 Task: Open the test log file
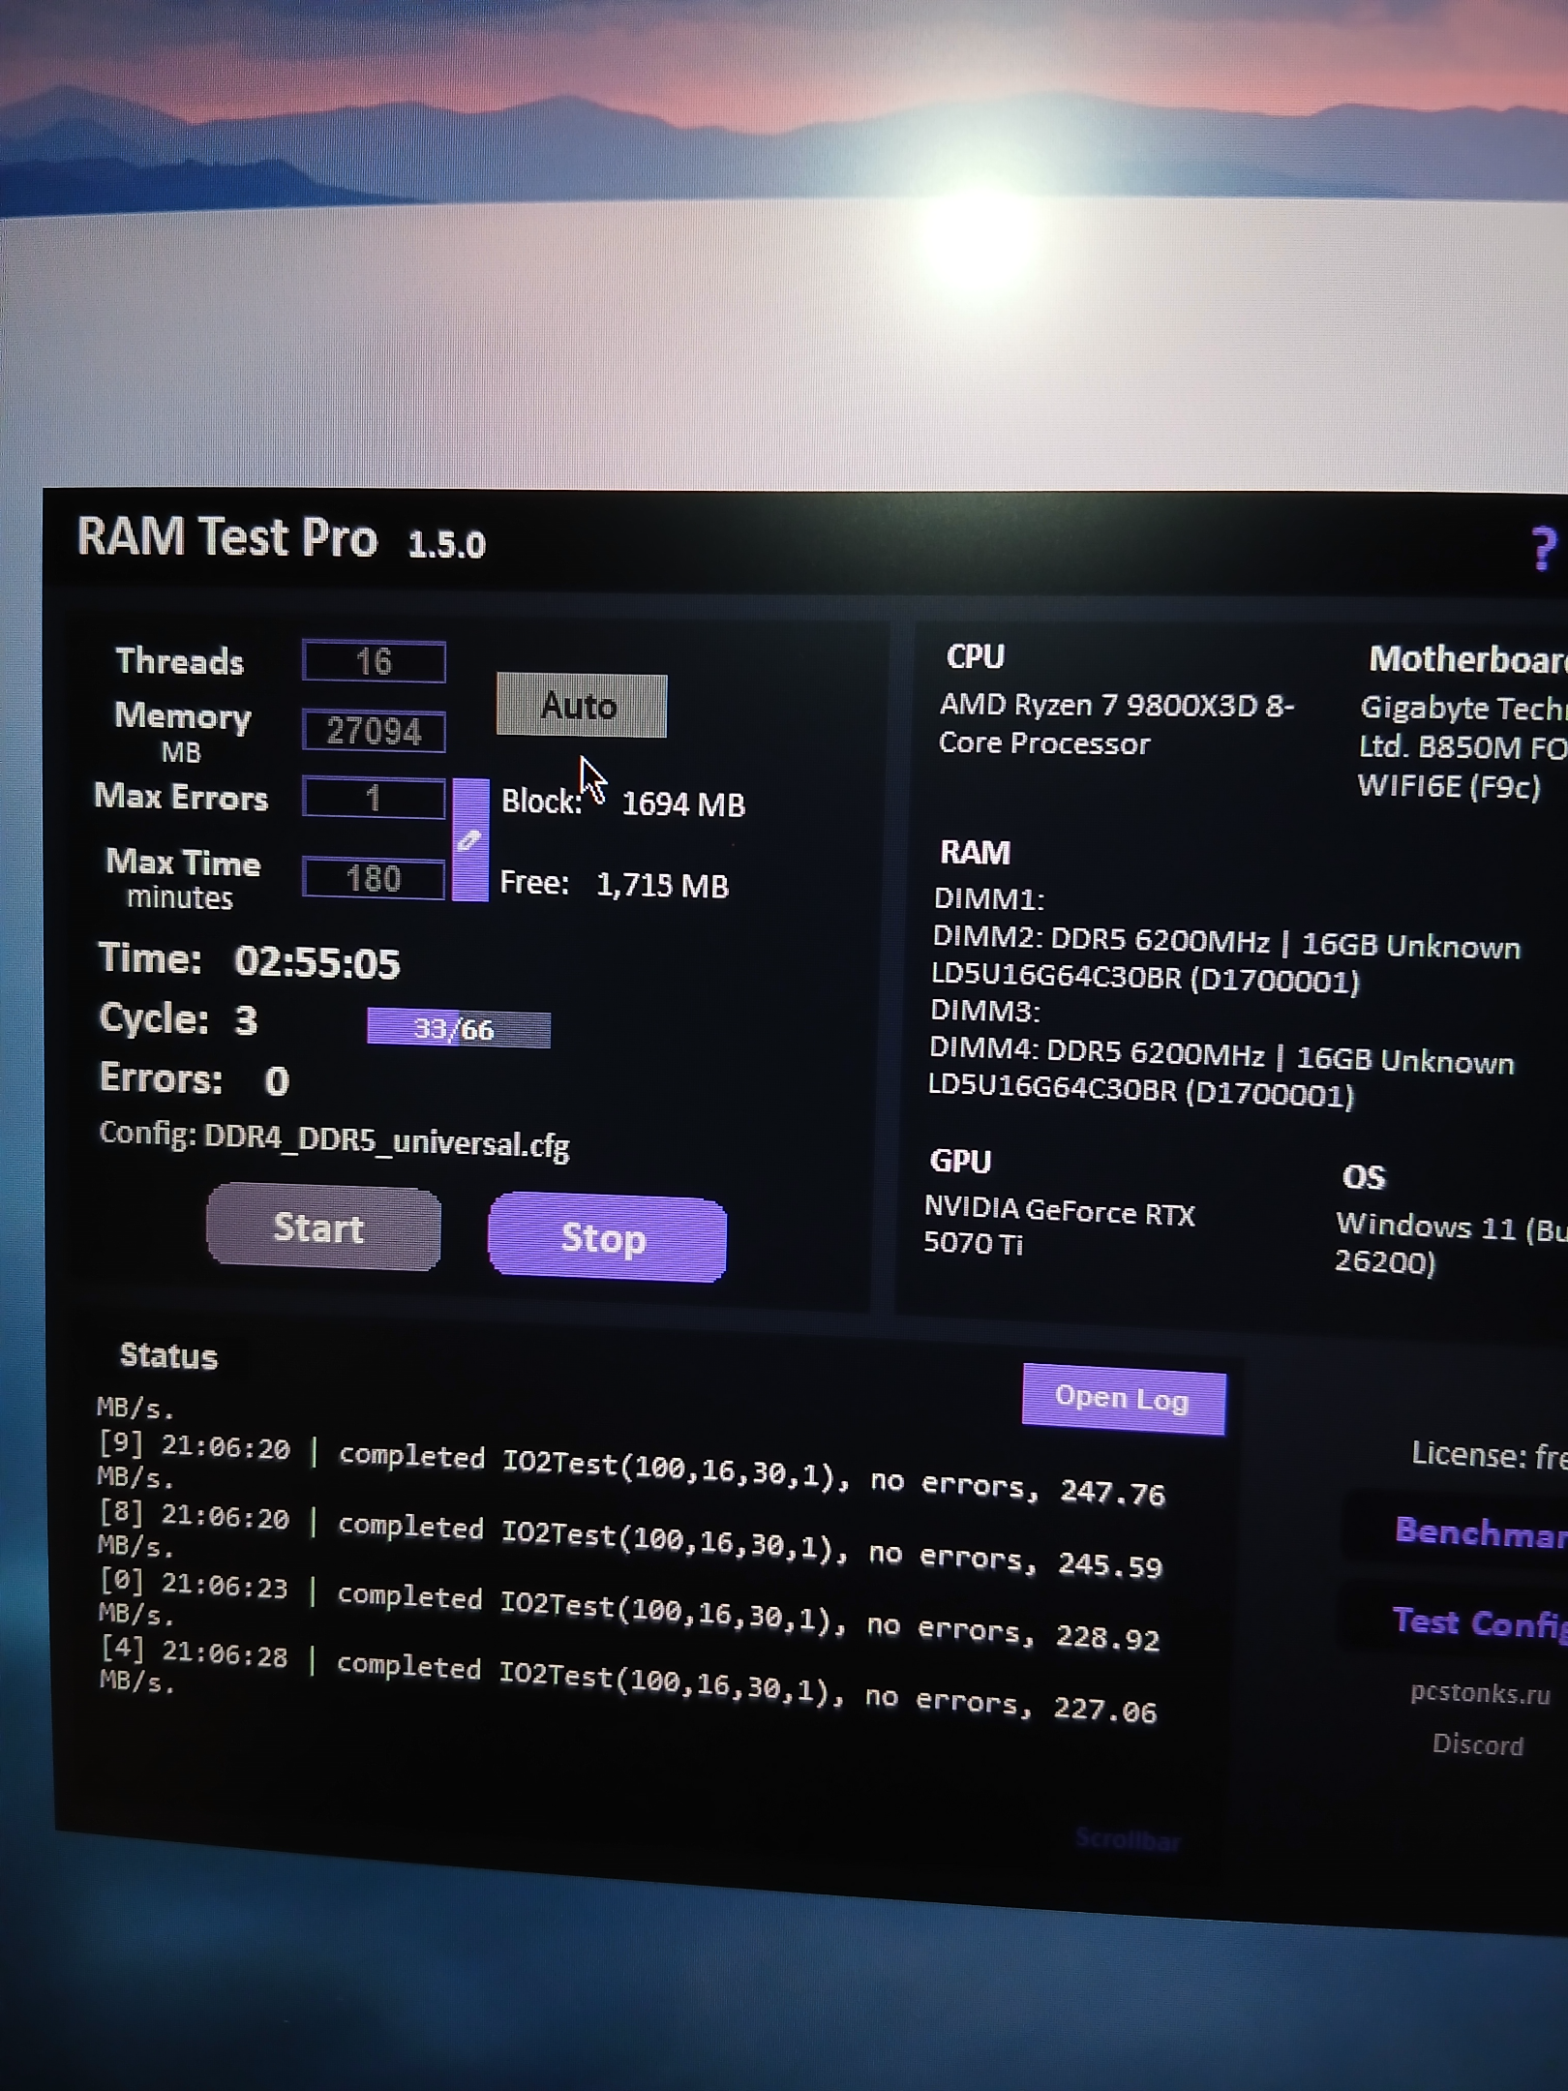click(x=1123, y=1399)
